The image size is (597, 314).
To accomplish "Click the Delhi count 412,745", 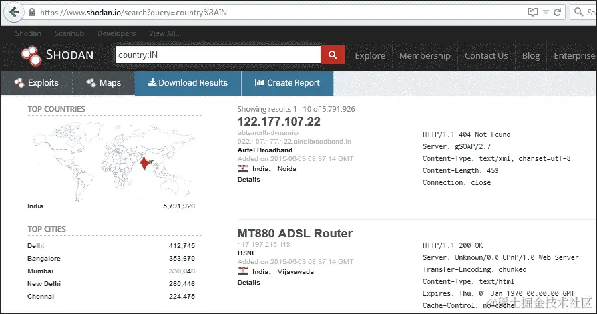I will [182, 246].
